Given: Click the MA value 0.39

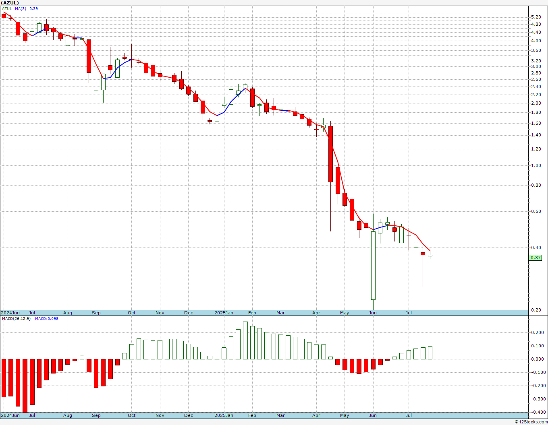Looking at the screenshot, I should [34, 8].
